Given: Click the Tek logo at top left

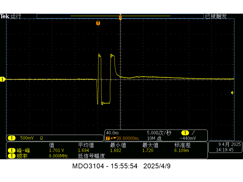Looking at the screenshot, I should click(5, 16).
